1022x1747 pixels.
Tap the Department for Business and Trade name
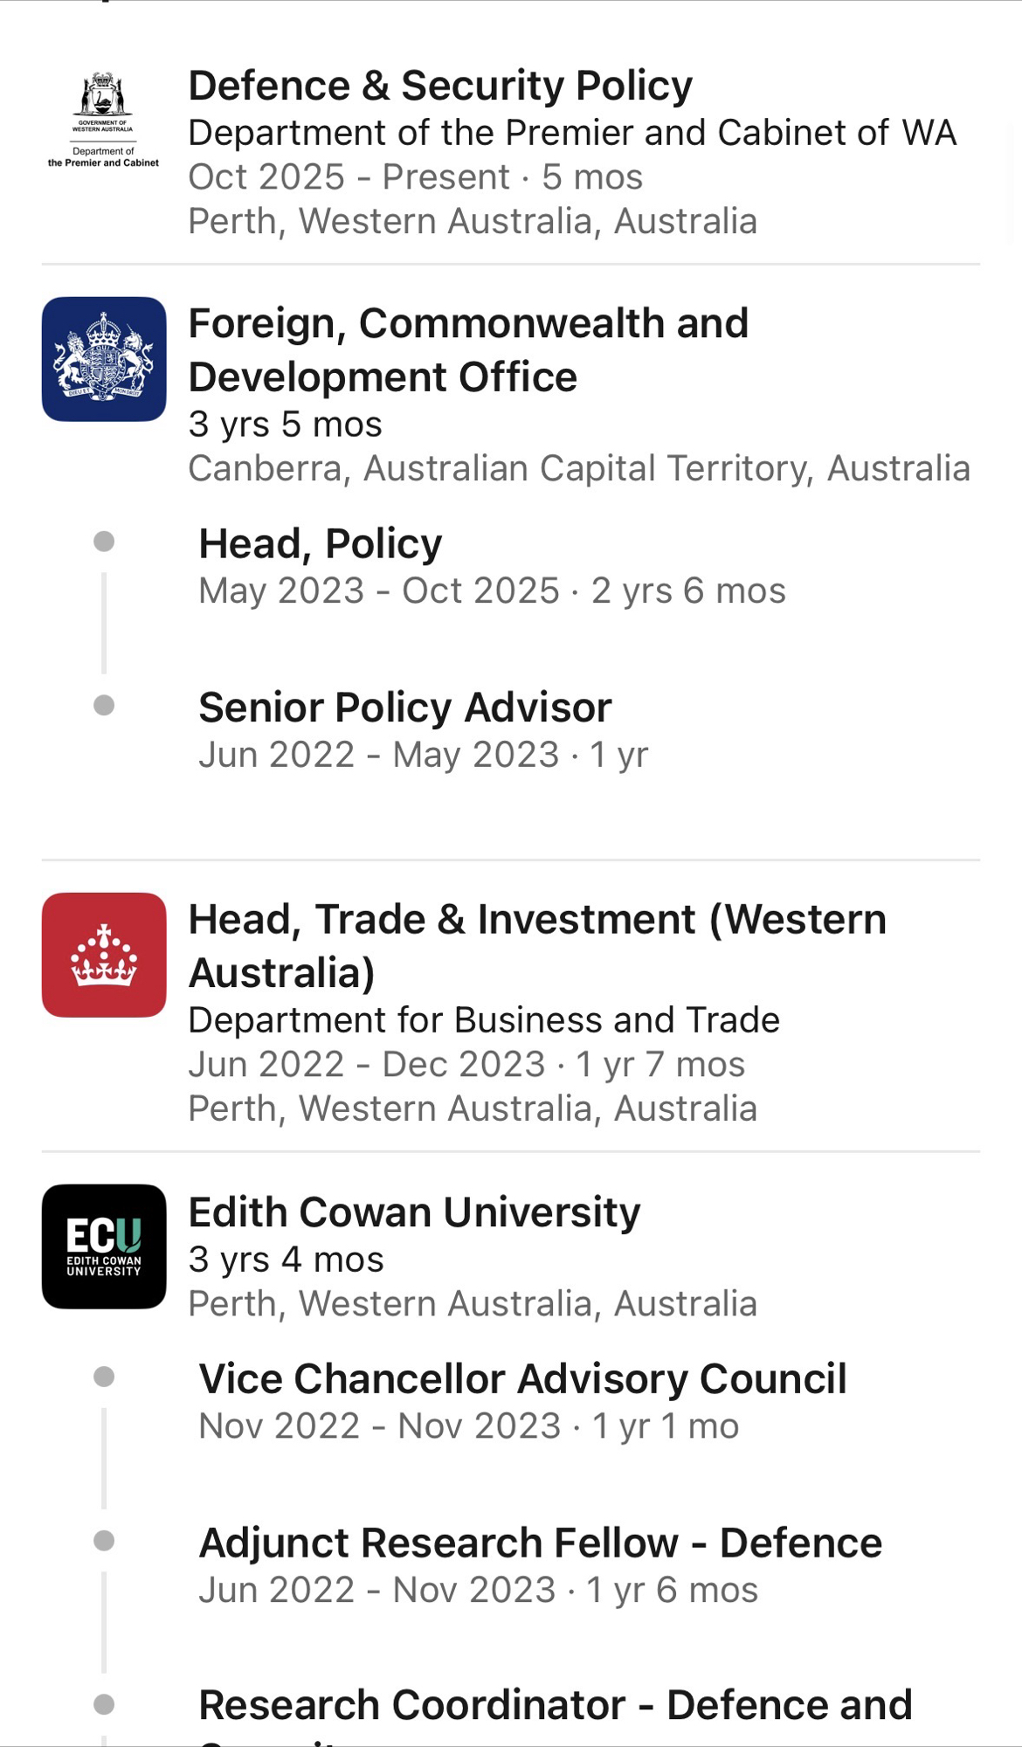coord(484,1020)
